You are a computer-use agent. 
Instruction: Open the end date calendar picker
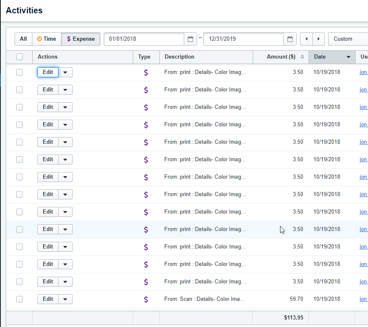tap(290, 39)
